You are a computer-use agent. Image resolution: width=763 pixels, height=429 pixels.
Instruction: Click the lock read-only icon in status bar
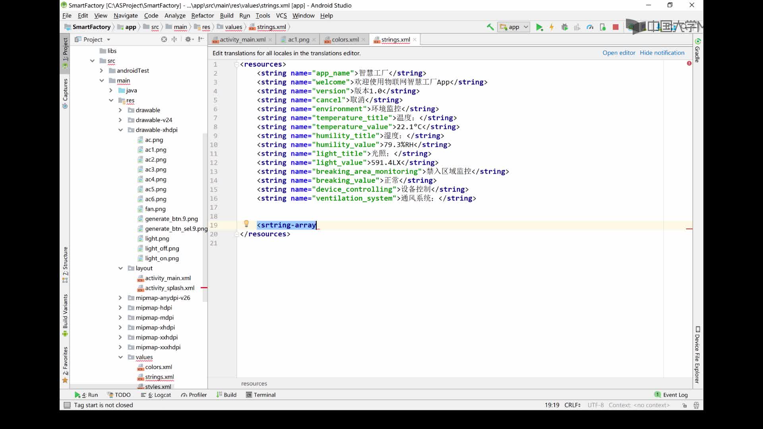click(684, 405)
